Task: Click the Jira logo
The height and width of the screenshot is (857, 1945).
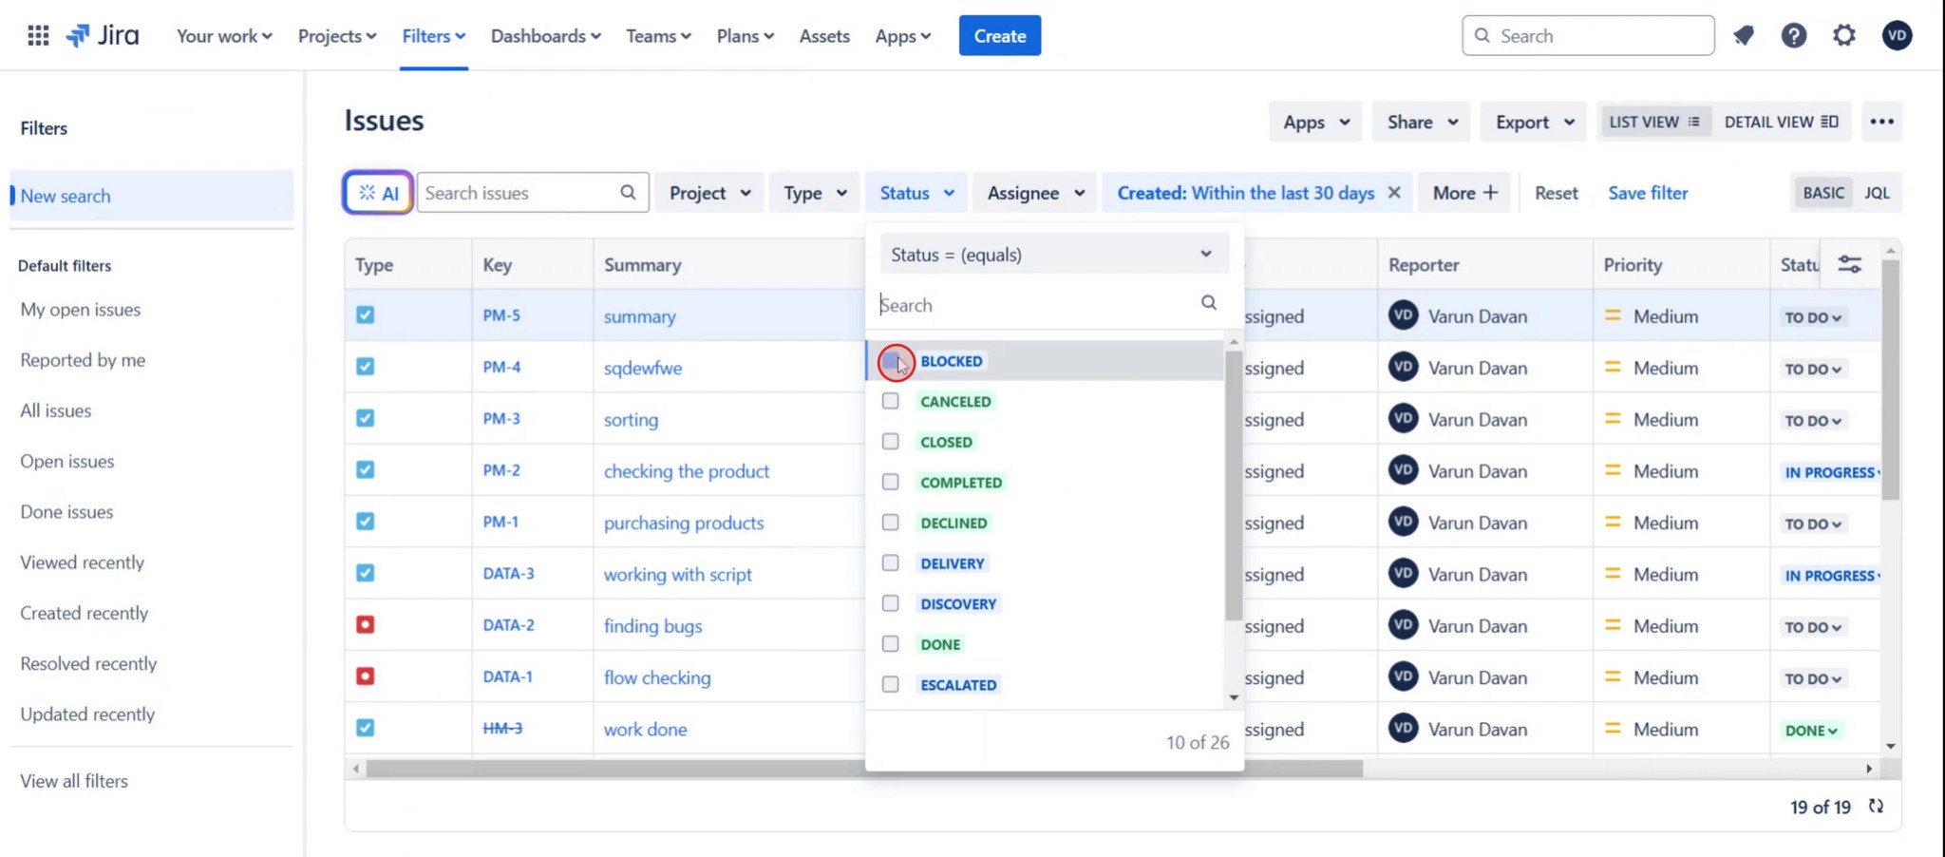Action: click(x=103, y=35)
